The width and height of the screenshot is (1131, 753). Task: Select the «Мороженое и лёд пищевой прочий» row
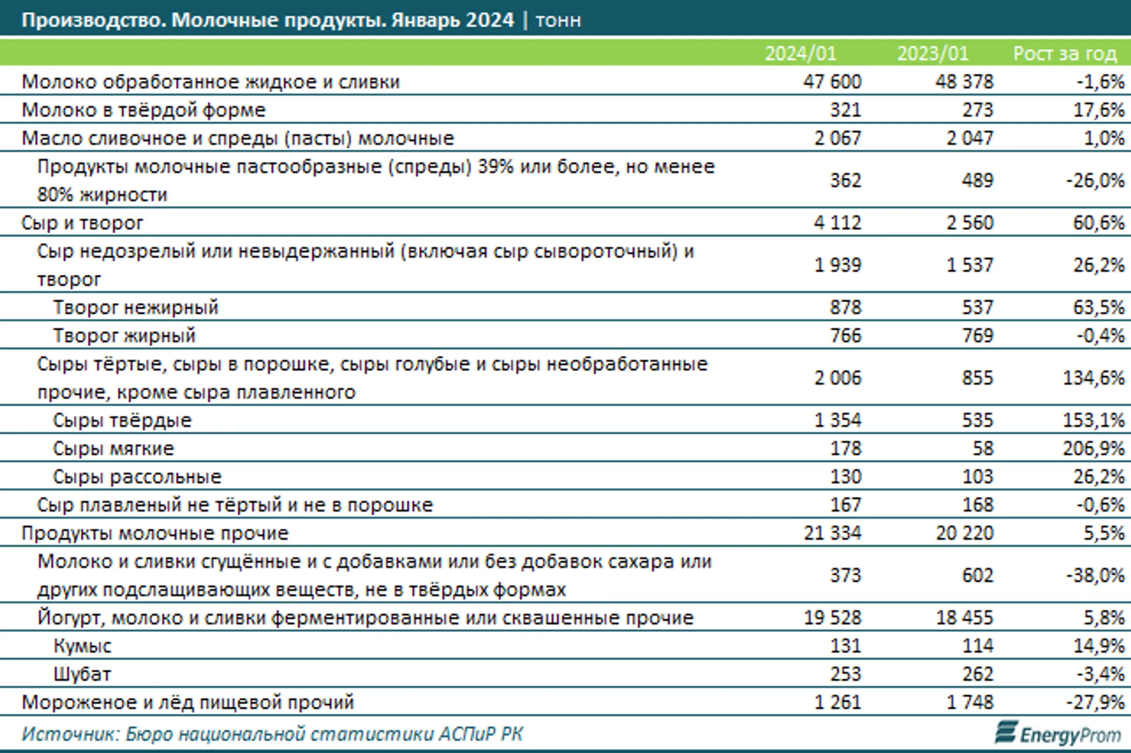click(188, 702)
